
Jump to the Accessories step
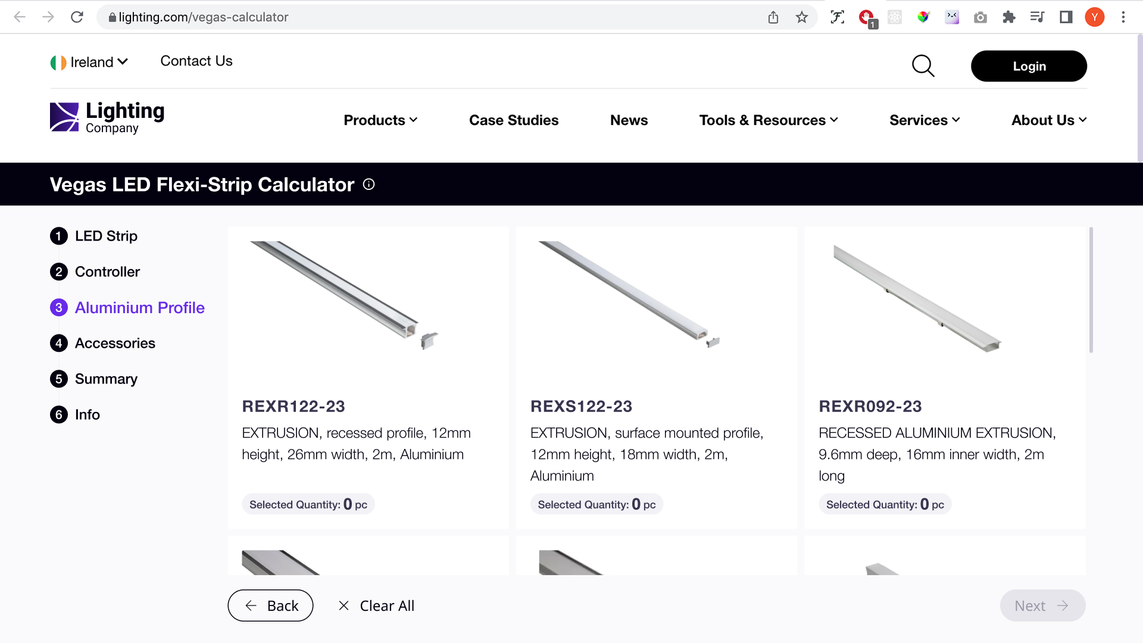114,344
